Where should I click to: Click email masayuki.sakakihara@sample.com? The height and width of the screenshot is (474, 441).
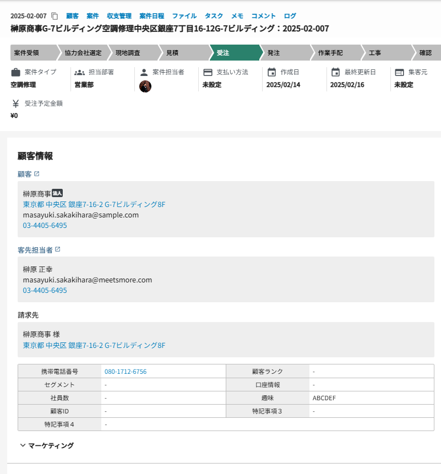[x=81, y=215]
